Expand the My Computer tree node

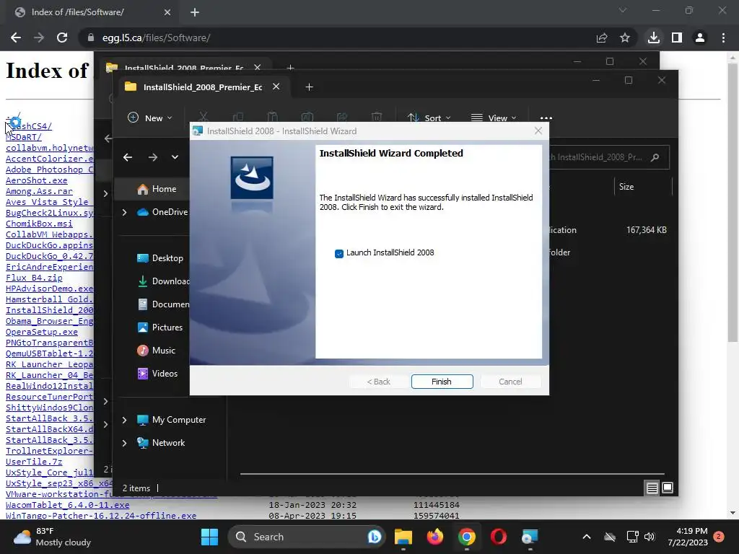(124, 420)
